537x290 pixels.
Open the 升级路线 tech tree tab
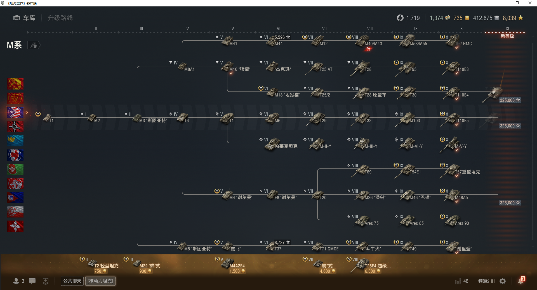tap(60, 18)
